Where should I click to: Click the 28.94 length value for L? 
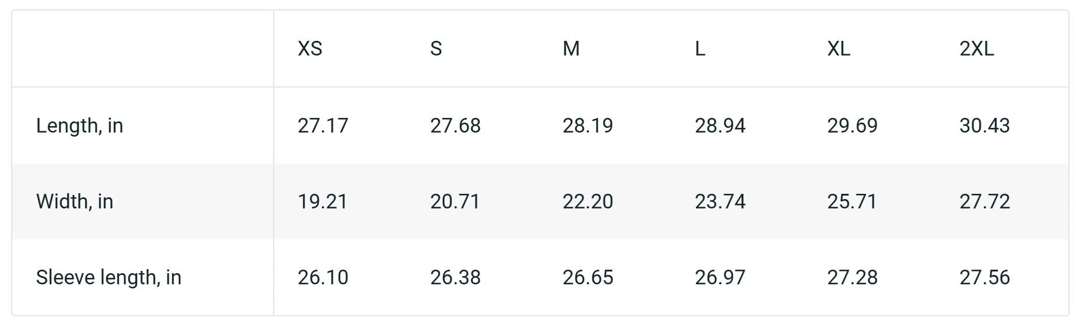coord(720,126)
